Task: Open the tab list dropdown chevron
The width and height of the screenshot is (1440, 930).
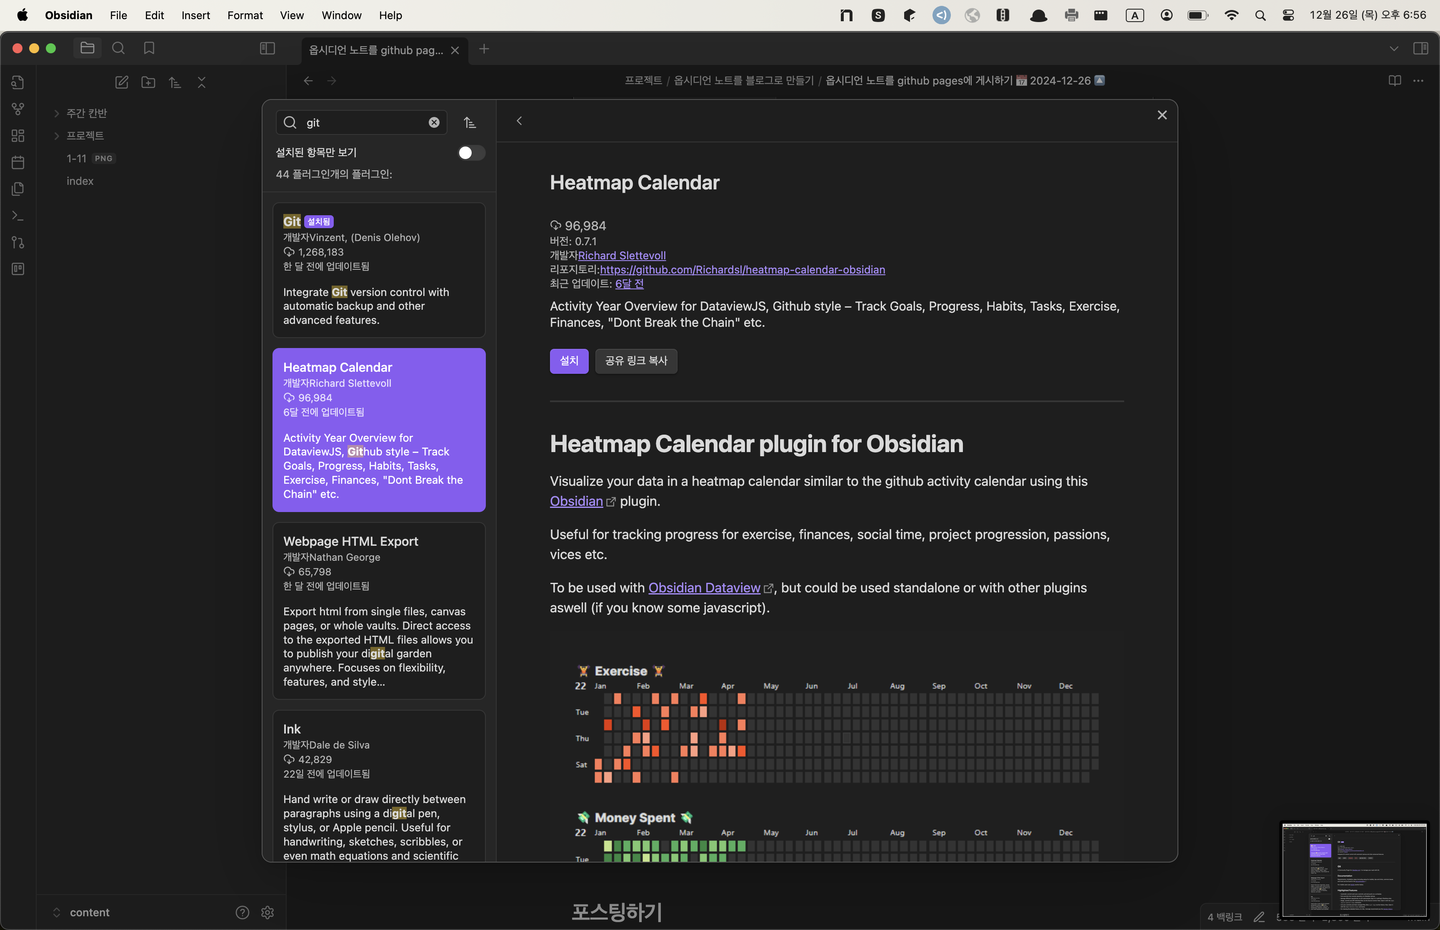Action: (x=1393, y=49)
